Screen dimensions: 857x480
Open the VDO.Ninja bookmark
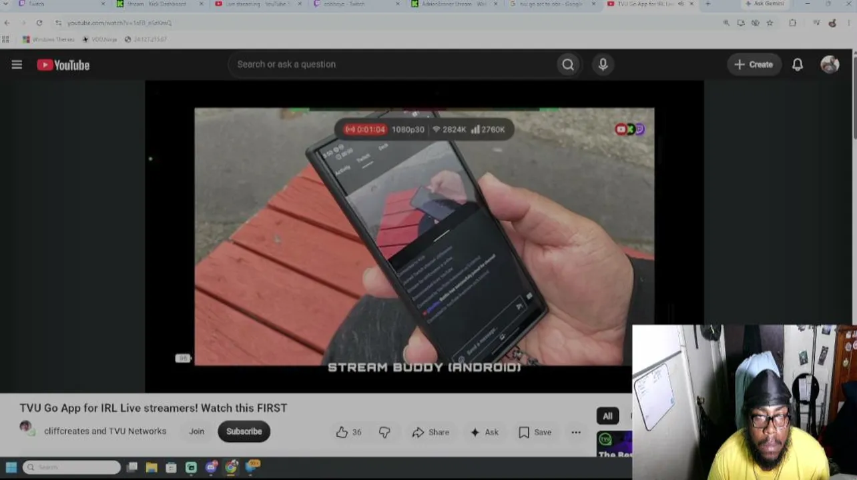(99, 39)
